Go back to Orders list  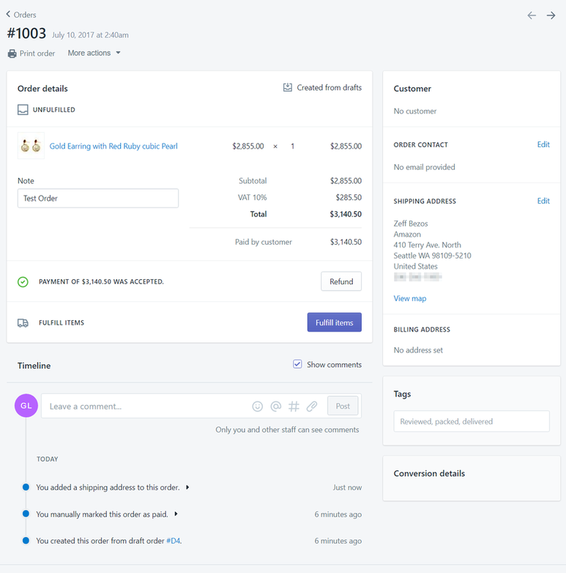pyautogui.click(x=21, y=15)
